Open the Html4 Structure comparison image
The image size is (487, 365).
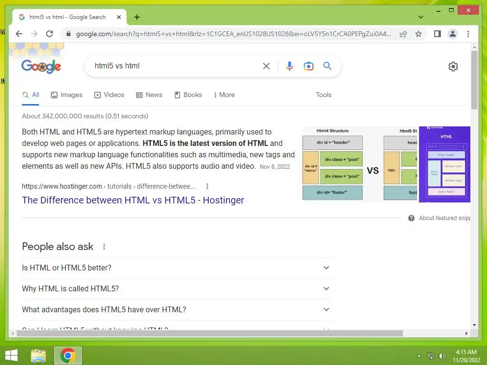[360, 164]
